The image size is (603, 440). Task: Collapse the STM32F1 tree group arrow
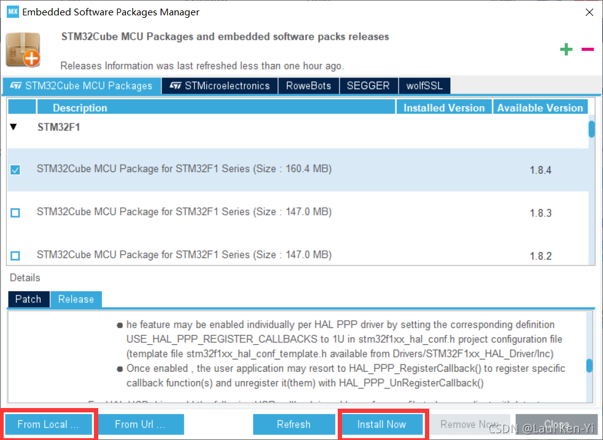point(14,127)
